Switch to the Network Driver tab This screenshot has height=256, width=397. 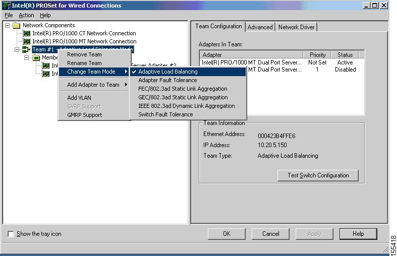296,27
